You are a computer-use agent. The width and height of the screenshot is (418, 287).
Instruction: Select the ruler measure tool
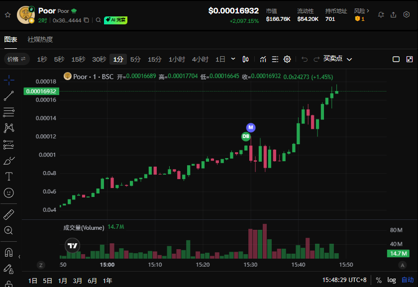click(x=9, y=214)
